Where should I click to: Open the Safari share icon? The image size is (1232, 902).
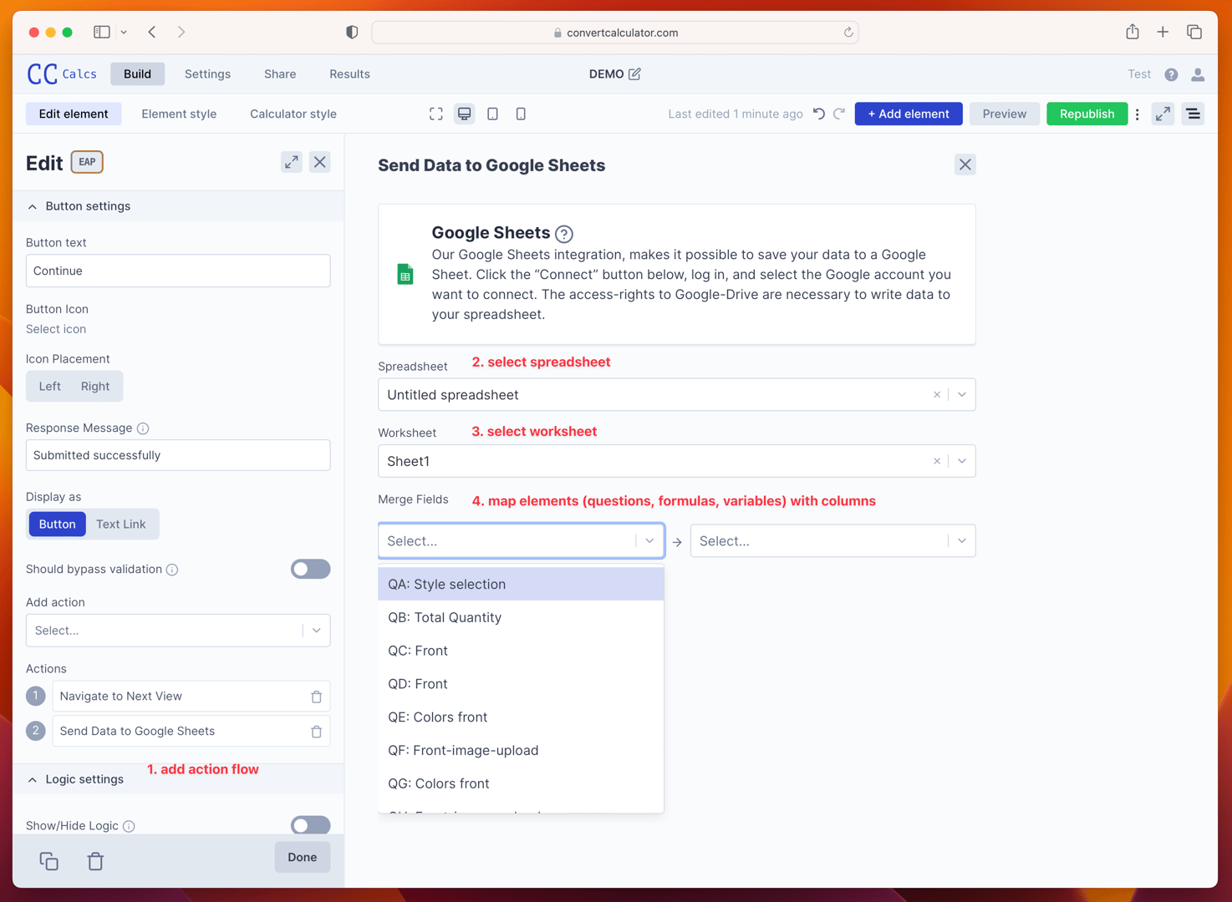[x=1133, y=32]
